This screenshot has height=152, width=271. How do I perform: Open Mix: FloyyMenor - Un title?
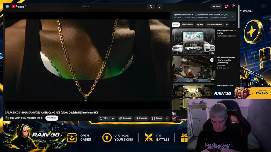pyautogui.click(x=225, y=85)
